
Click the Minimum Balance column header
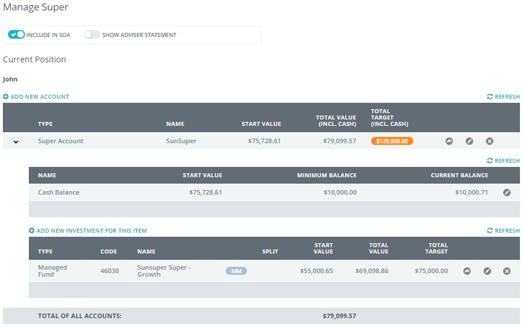[x=327, y=176]
